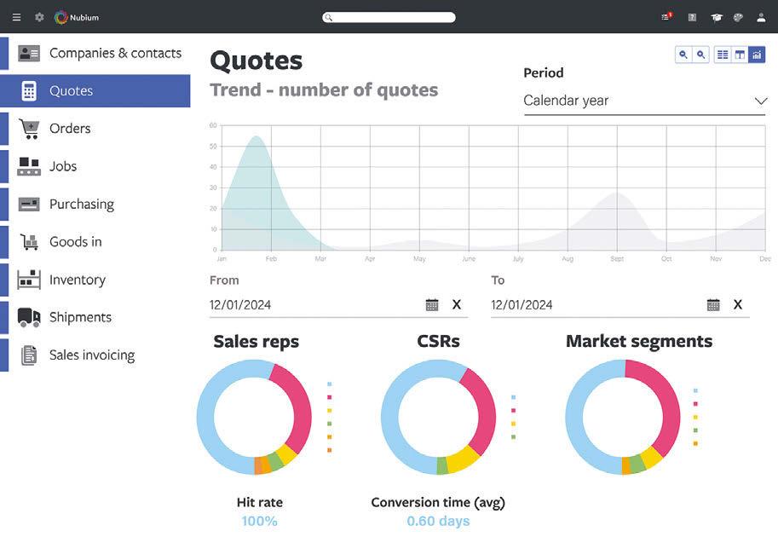Click the top search bar
The image size is (778, 554).
click(x=389, y=17)
